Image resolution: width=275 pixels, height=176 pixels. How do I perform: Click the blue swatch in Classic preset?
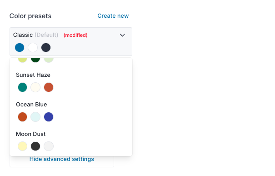pyautogui.click(x=20, y=48)
